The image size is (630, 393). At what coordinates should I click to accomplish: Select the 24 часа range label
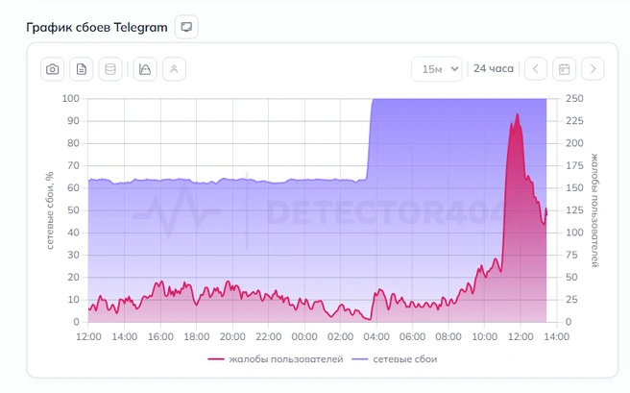pos(494,69)
